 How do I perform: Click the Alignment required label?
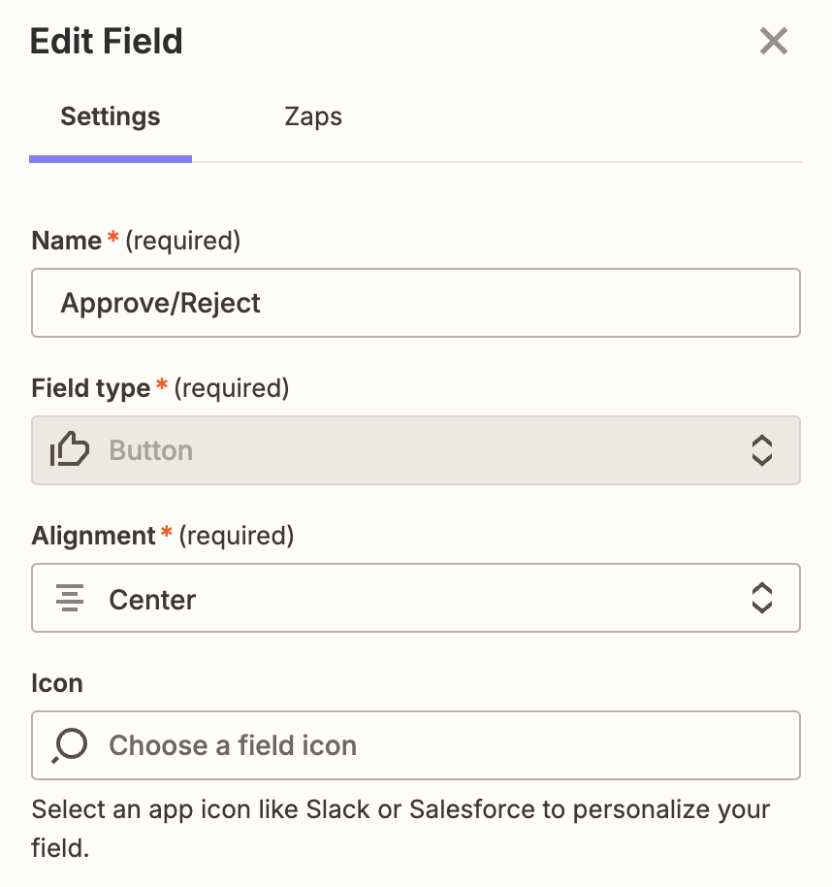[162, 536]
